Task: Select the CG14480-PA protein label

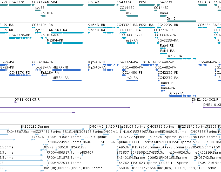Action: [x=133, y=67]
